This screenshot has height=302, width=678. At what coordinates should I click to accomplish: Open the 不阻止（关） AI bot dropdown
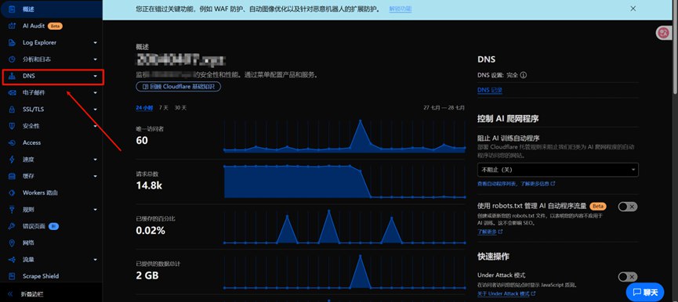click(x=557, y=170)
